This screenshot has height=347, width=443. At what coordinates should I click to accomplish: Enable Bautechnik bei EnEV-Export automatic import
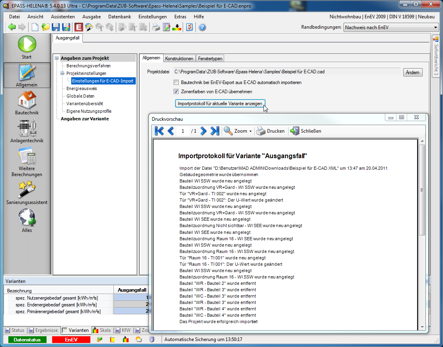176,82
